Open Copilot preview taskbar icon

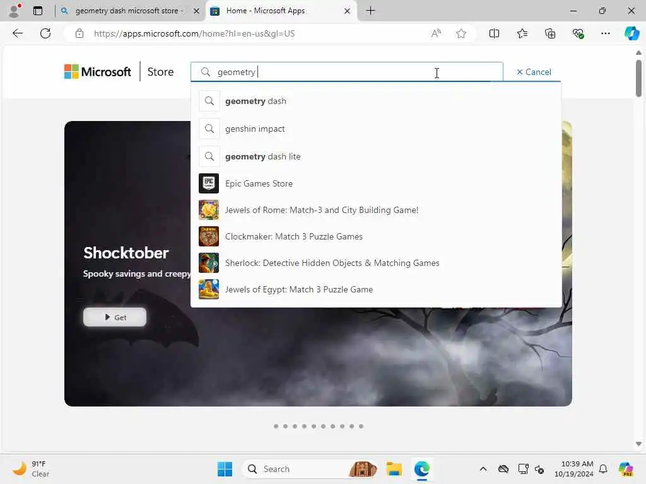tap(626, 469)
